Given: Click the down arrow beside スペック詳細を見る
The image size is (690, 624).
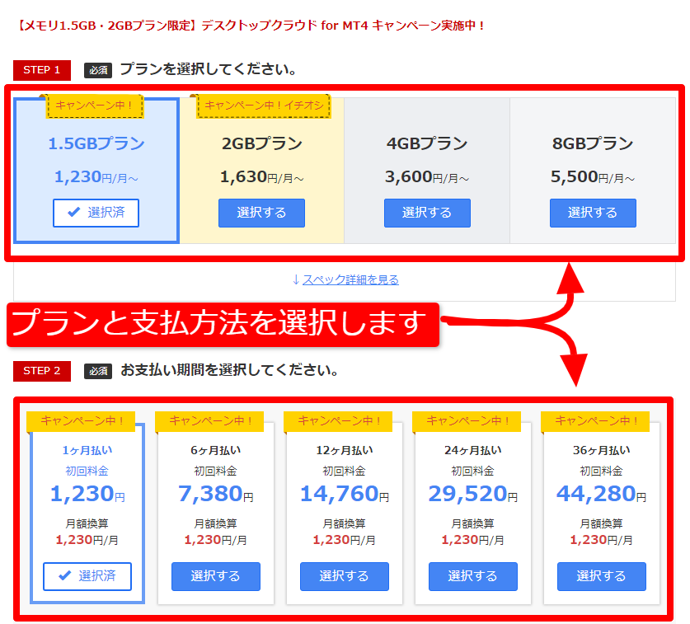Looking at the screenshot, I should point(296,279).
